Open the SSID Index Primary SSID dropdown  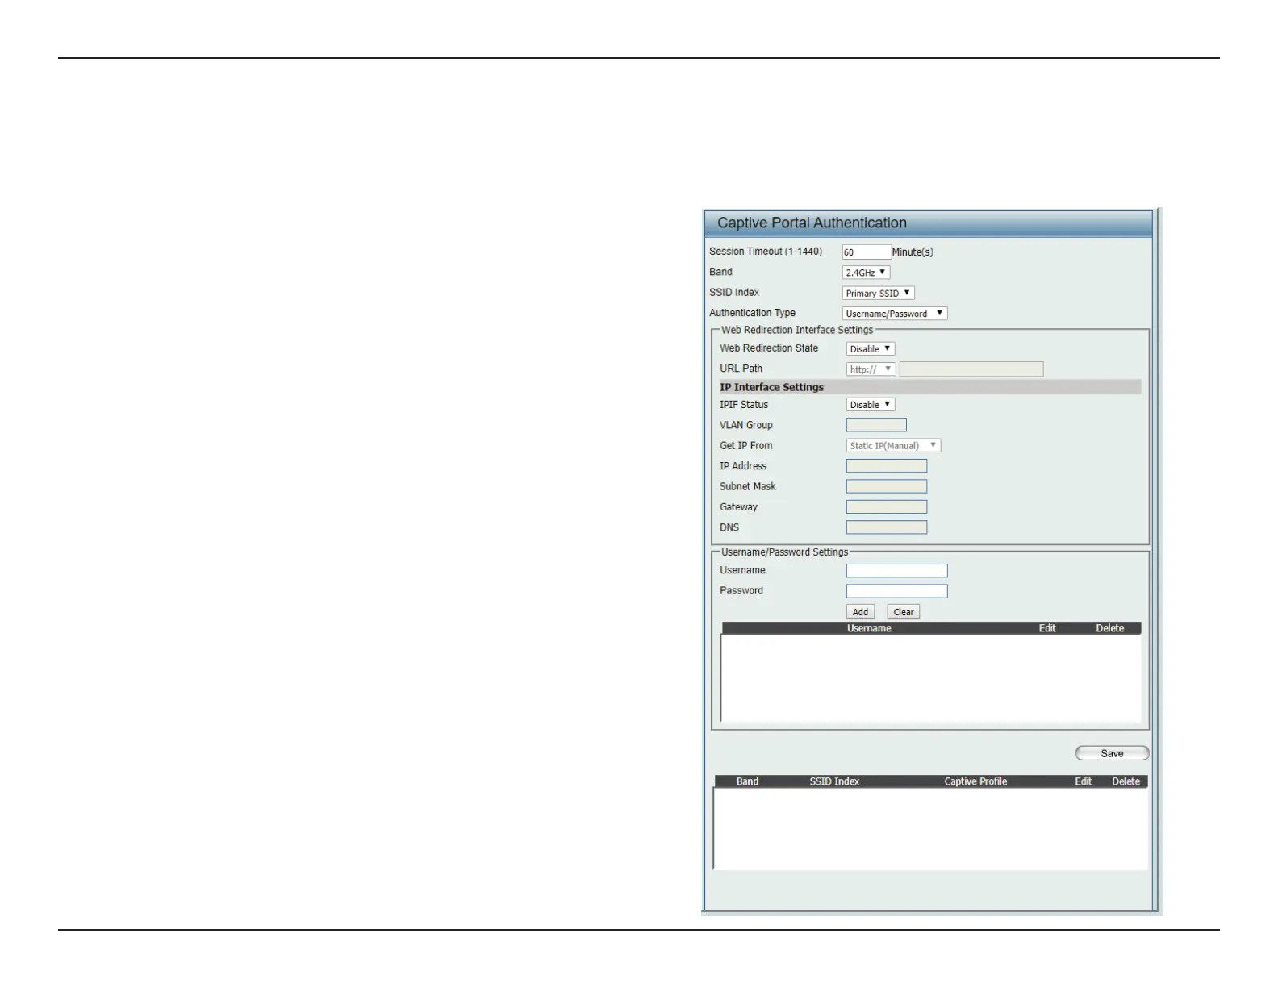point(878,293)
